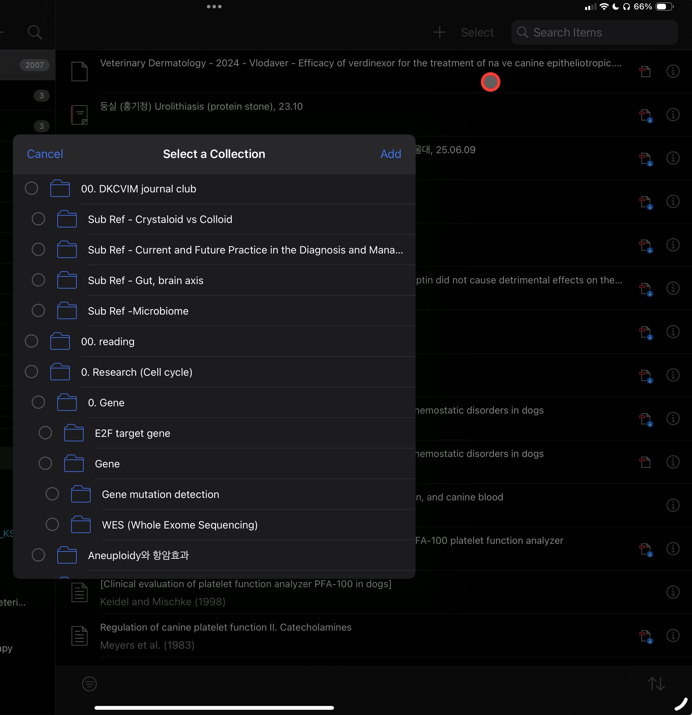Tap the filter icon at bottom left

point(89,684)
